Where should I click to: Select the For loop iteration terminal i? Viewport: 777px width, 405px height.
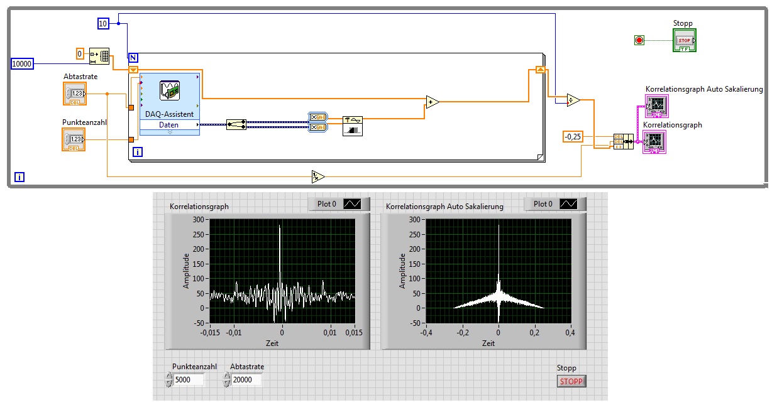(x=138, y=152)
